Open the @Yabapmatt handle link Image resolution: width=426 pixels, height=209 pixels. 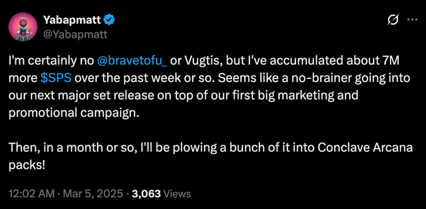75,35
